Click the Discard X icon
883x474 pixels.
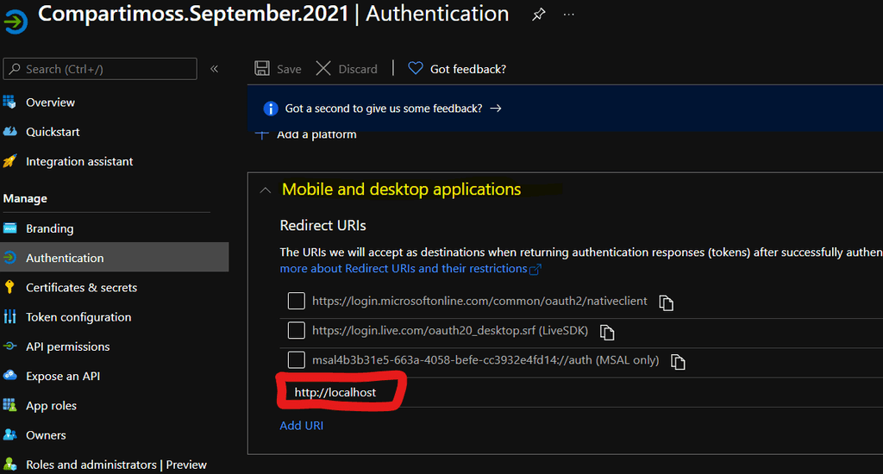pyautogui.click(x=323, y=69)
